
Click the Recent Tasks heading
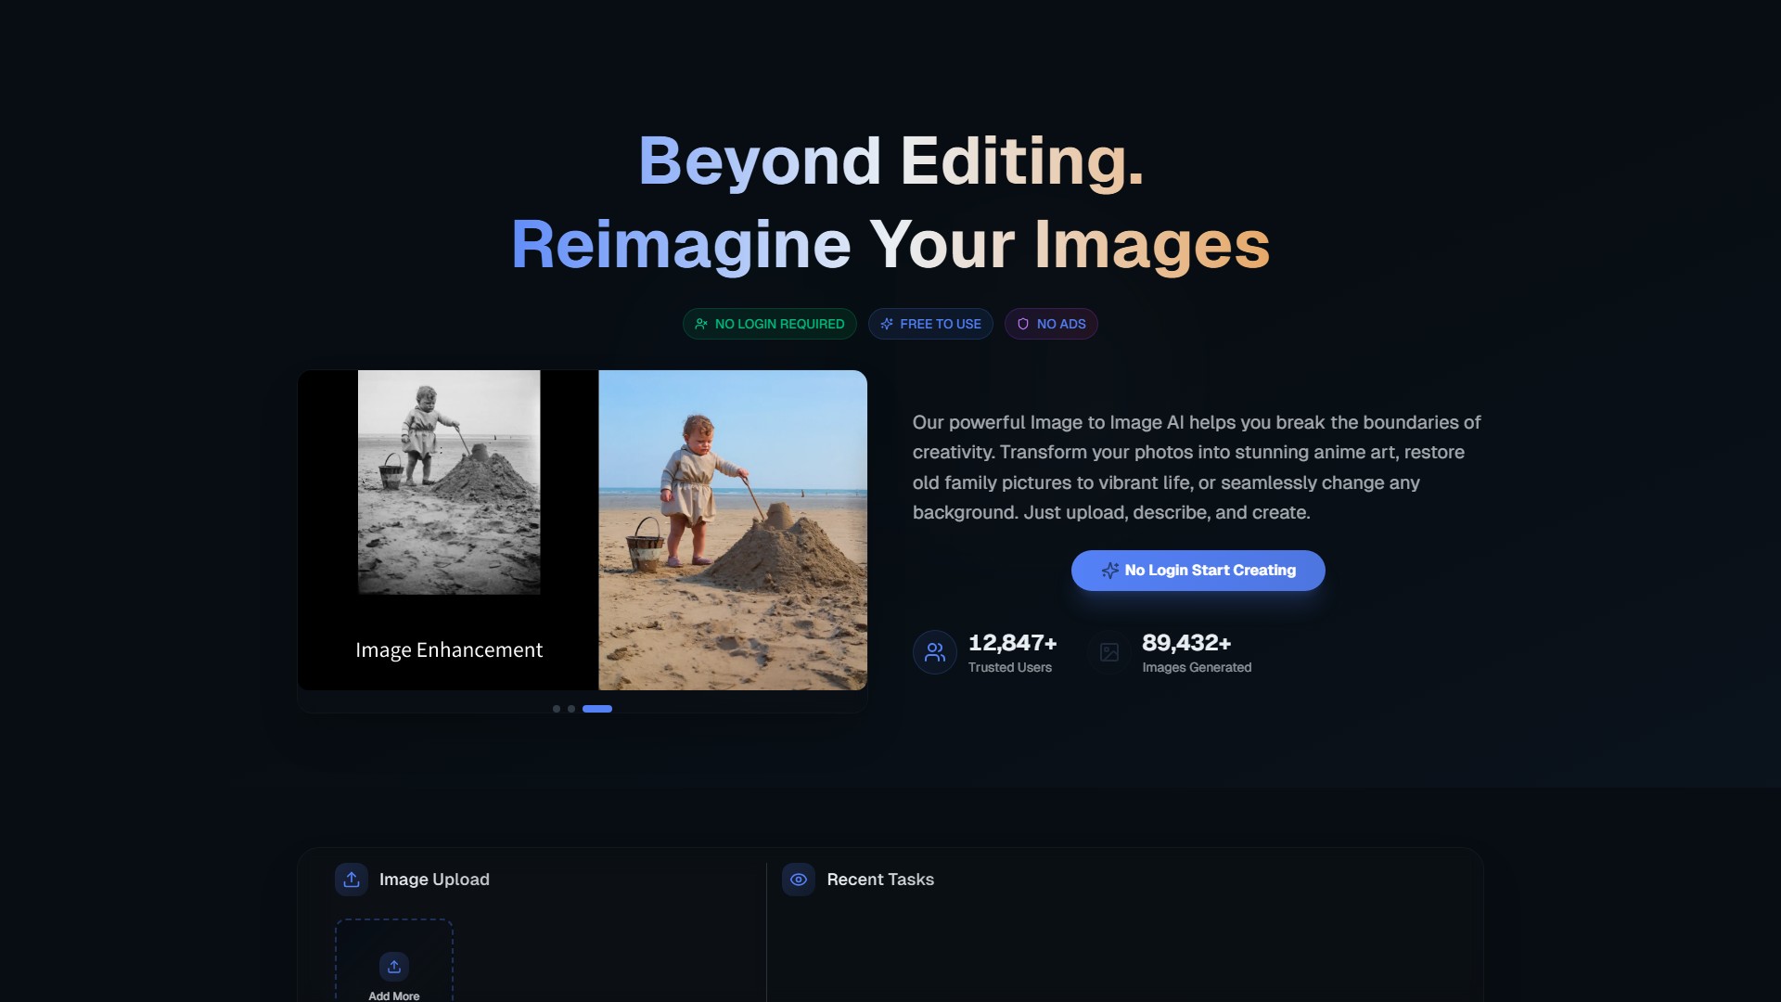pyautogui.click(x=880, y=880)
